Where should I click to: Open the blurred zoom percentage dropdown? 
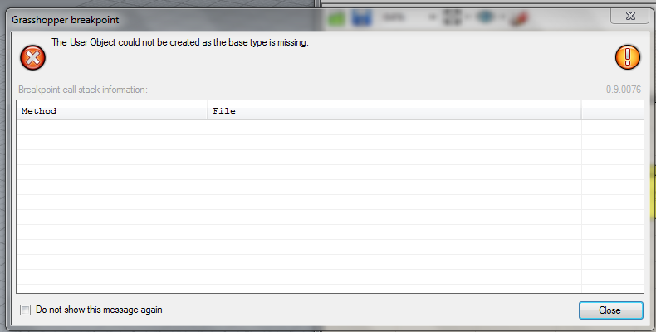point(408,17)
